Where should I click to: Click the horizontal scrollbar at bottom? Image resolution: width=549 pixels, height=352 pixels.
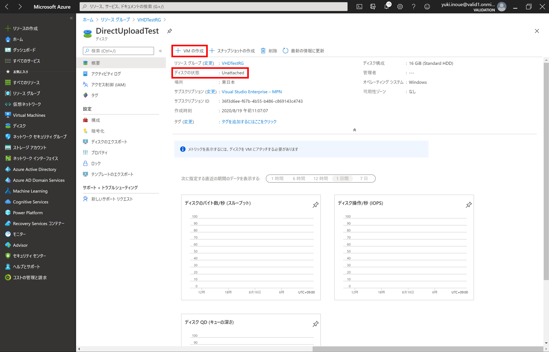pyautogui.click(x=428, y=349)
